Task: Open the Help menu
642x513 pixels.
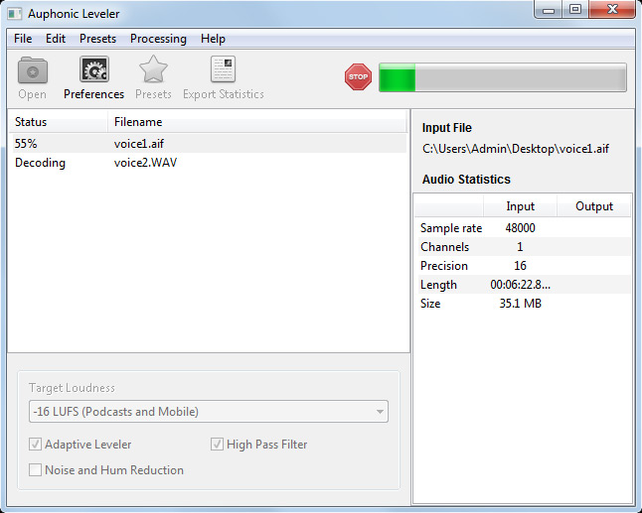Action: click(213, 39)
